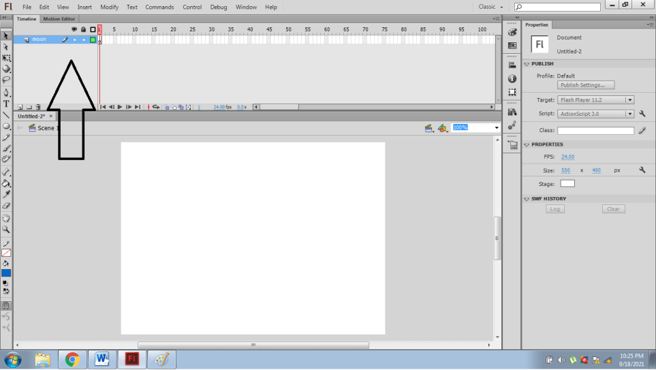This screenshot has width=656, height=370.
Task: Open the Script ActionScript dropdown
Action: (x=596, y=114)
